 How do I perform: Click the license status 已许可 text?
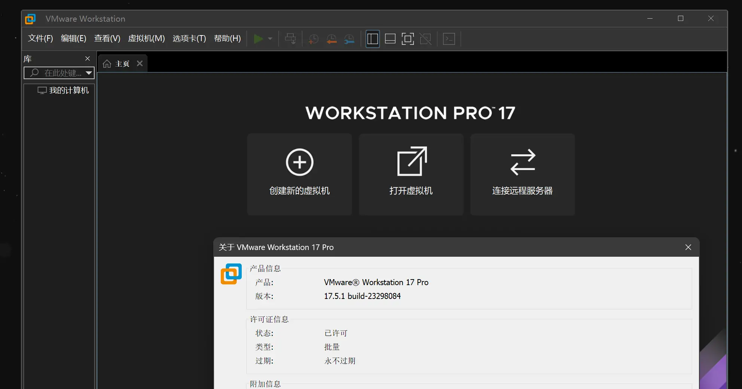(336, 333)
